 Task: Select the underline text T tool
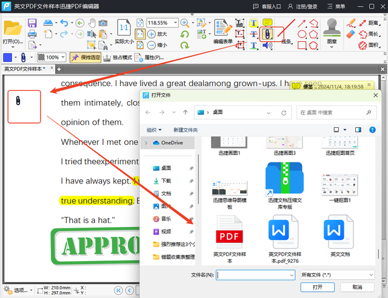tap(253, 45)
